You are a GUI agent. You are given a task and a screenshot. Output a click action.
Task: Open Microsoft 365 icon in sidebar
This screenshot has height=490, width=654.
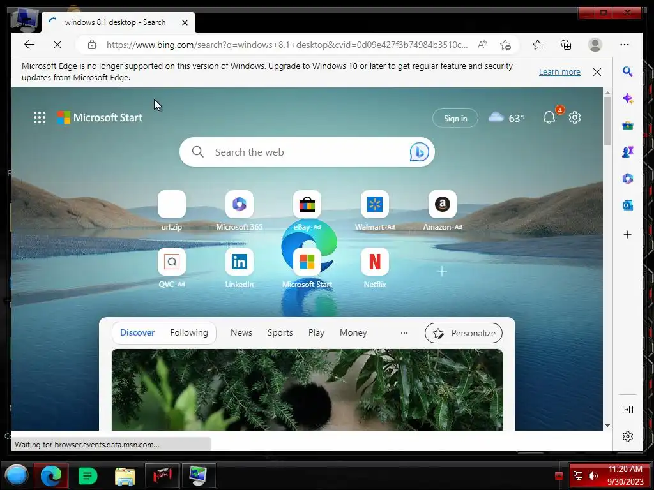click(x=627, y=179)
